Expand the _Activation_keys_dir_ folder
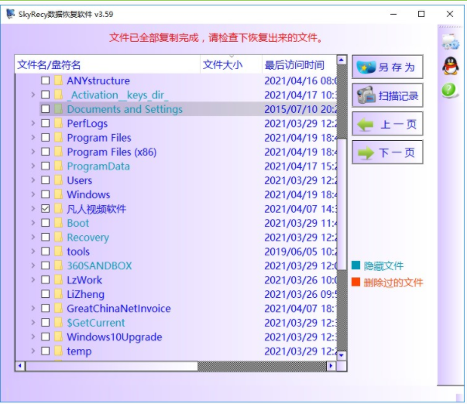The image size is (467, 404). coord(33,94)
